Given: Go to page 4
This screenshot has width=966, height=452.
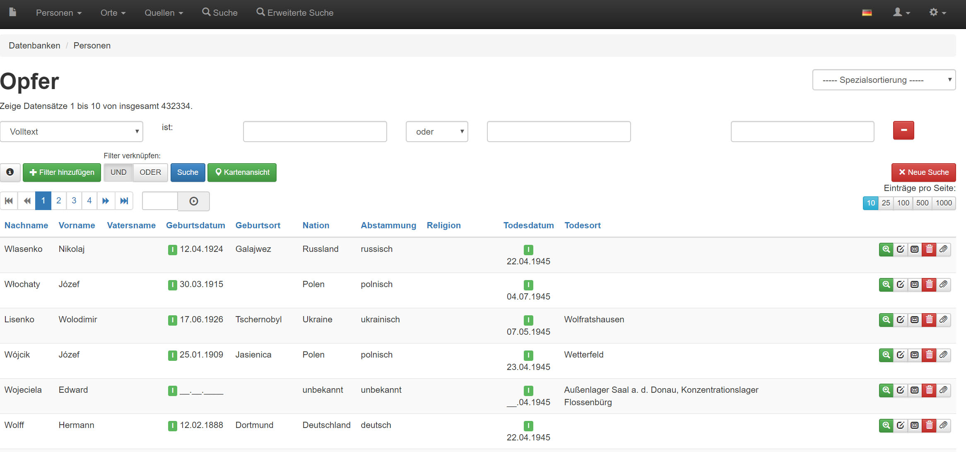Looking at the screenshot, I should [89, 201].
